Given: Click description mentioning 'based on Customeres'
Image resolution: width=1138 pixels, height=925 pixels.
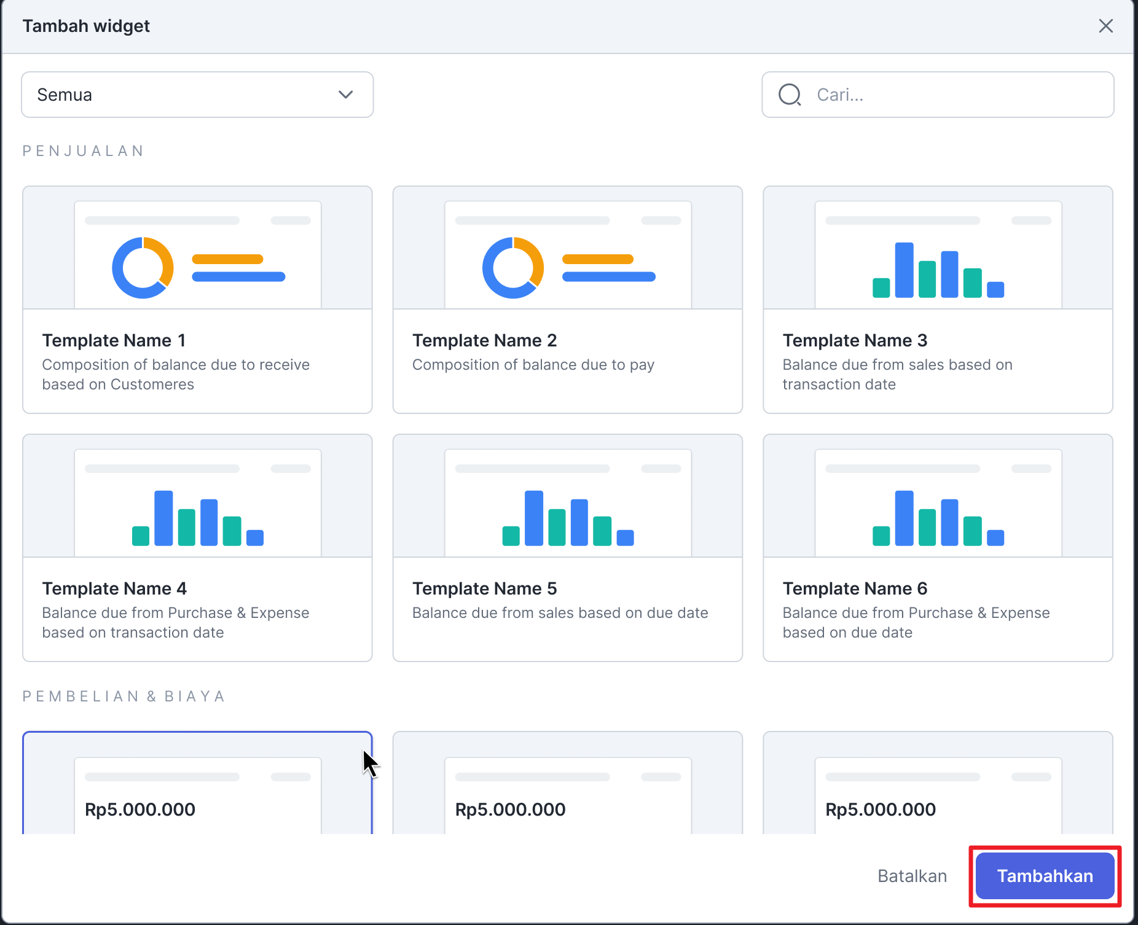Looking at the screenshot, I should [176, 375].
